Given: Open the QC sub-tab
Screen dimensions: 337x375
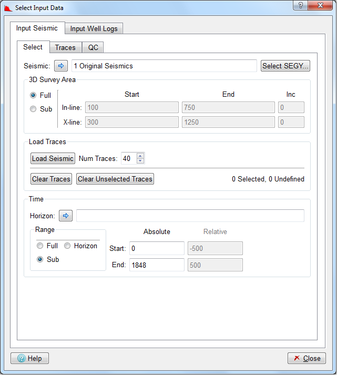Looking at the screenshot, I should click(93, 47).
